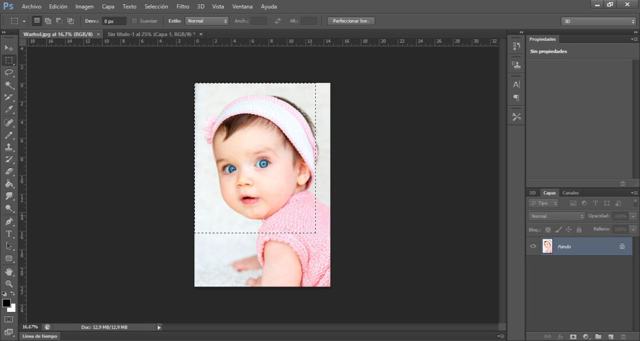Open the Archivo menu
640x341 pixels.
[31, 7]
